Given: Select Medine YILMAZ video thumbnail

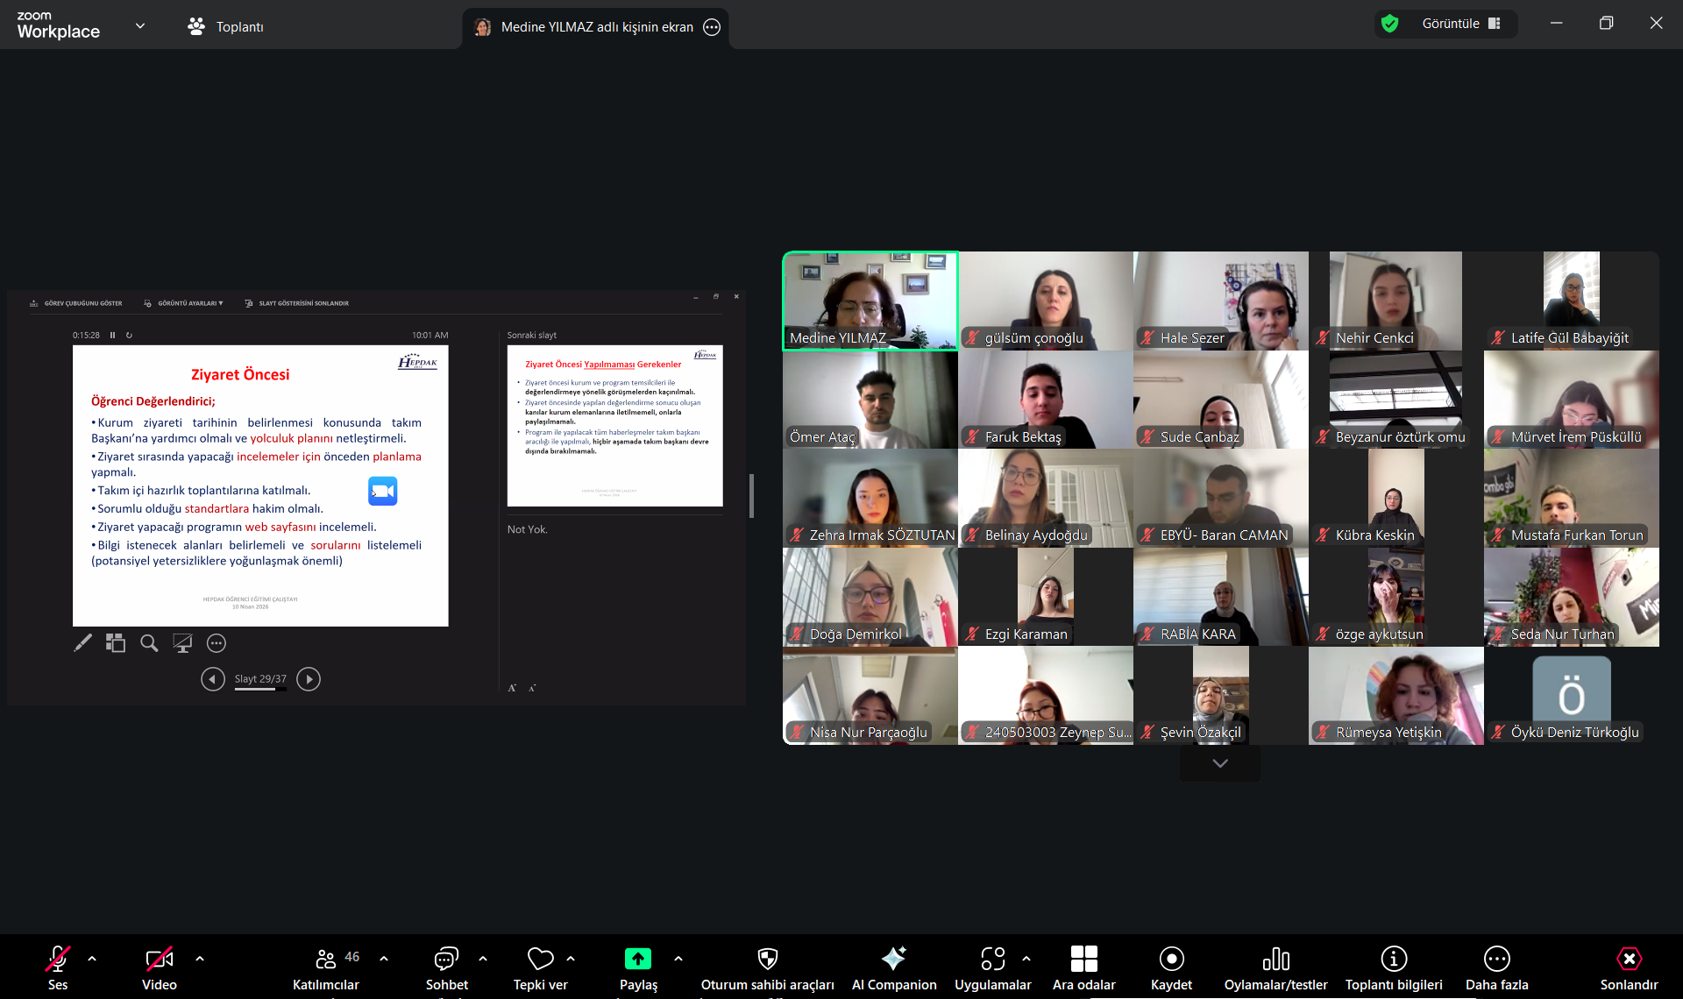Looking at the screenshot, I should coord(870,301).
